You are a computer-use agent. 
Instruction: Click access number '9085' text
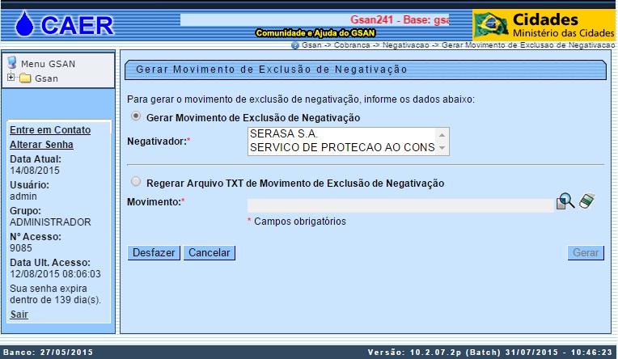(21, 248)
